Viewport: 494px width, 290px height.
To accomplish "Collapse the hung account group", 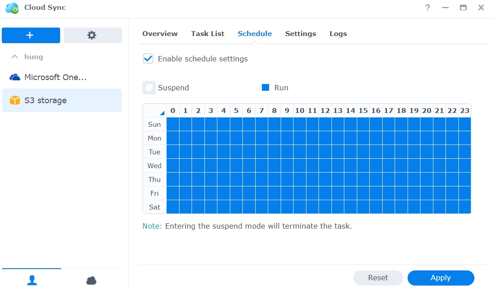I will coord(15,57).
